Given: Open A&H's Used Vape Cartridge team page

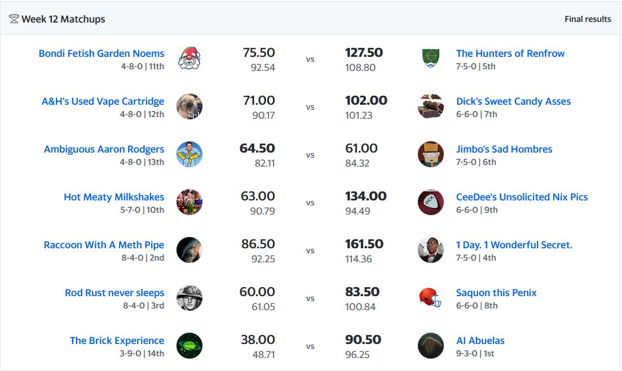Looking at the screenshot, I should [103, 101].
